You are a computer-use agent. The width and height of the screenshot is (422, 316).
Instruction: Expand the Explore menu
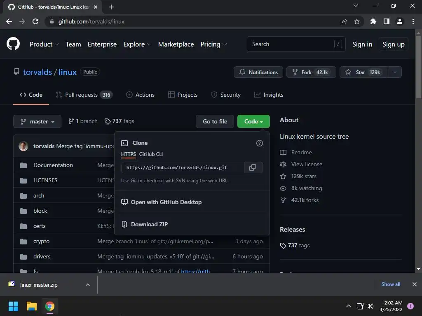137,44
